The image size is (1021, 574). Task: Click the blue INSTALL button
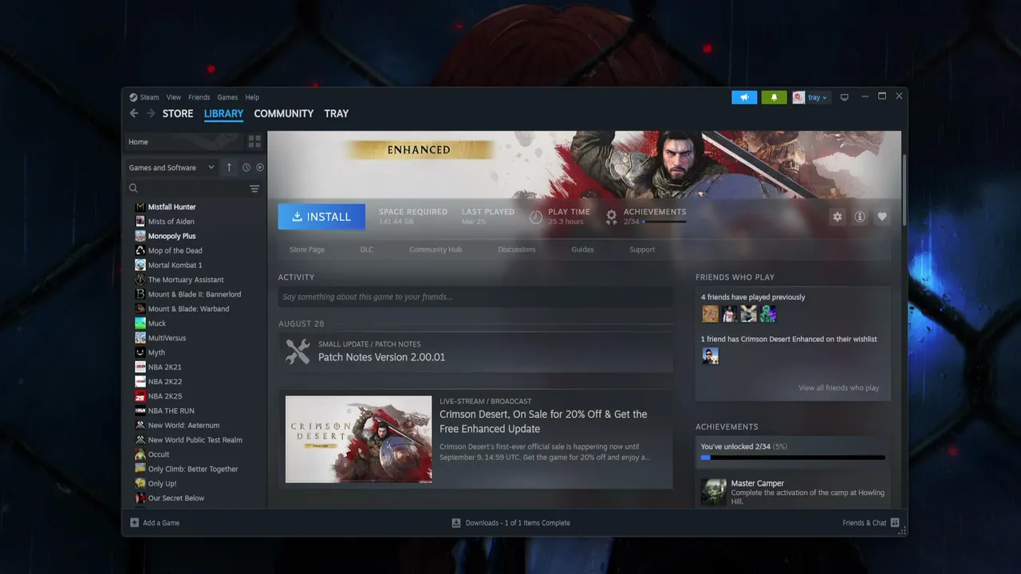click(x=321, y=217)
